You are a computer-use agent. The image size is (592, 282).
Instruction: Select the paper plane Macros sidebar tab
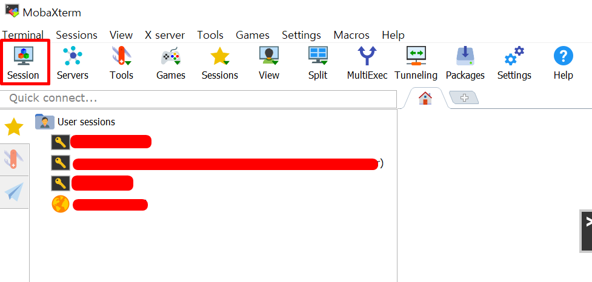[x=14, y=192]
